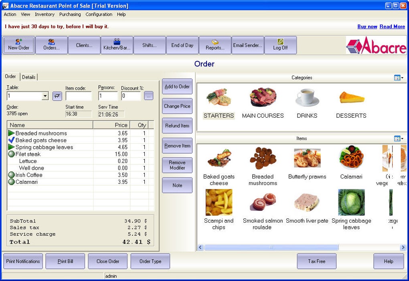The image size is (409, 281).
Task: Select the Lettuce modifier row
Action: pos(80,161)
